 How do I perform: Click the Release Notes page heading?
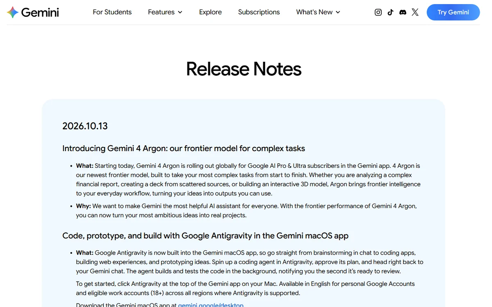coord(244,69)
